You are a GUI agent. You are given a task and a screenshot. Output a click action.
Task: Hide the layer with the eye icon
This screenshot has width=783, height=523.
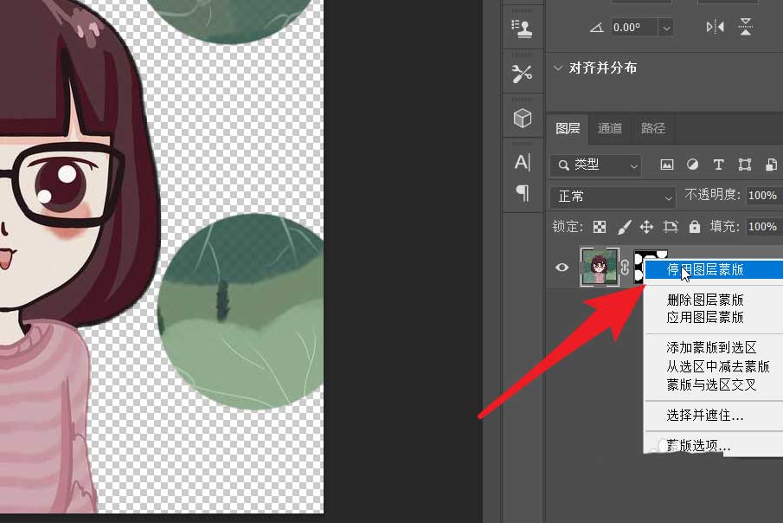pyautogui.click(x=562, y=268)
